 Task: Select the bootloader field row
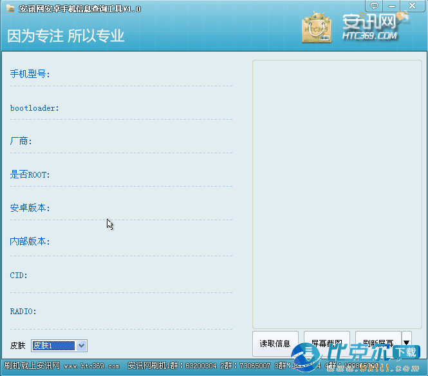tap(121, 108)
